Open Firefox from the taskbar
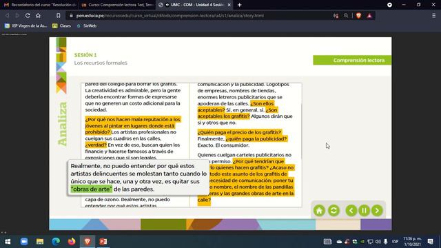Viewport: 441px width, 248px height. pyautogui.click(x=72, y=242)
